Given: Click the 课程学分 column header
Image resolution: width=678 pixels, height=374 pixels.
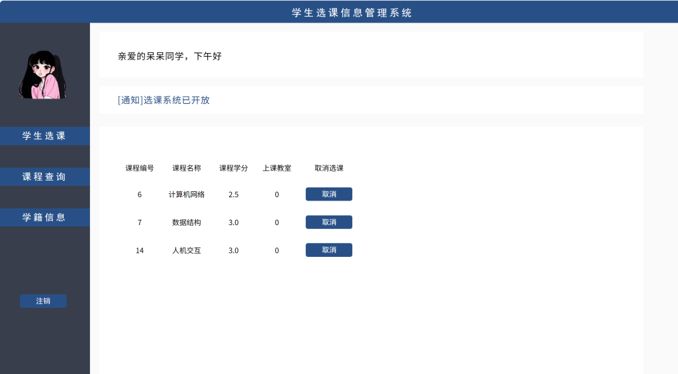Looking at the screenshot, I should tap(234, 168).
